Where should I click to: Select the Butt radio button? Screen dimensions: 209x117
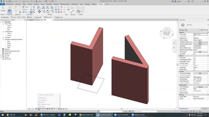click(x=22, y=17)
